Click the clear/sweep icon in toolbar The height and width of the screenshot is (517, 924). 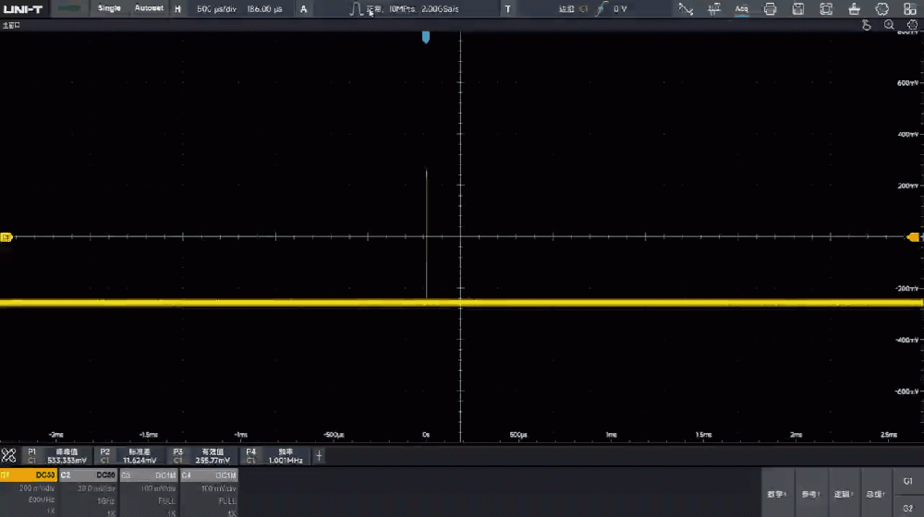pyautogui.click(x=854, y=8)
